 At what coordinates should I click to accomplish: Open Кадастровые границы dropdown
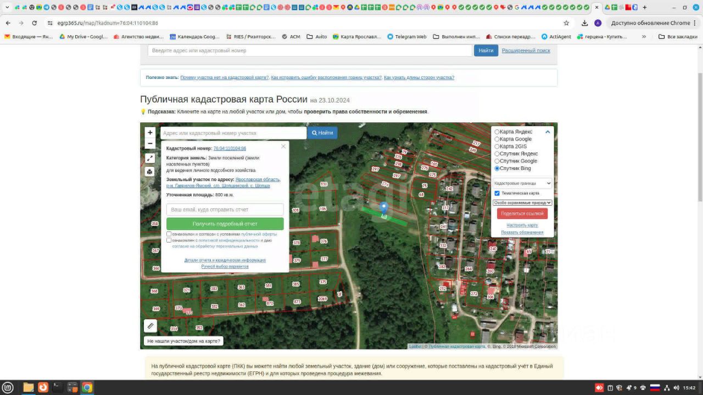point(522,183)
